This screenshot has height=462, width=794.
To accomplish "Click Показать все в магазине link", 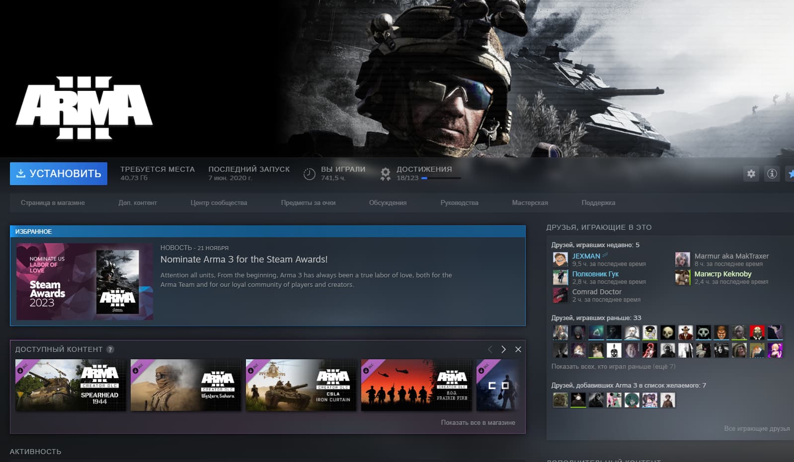I will click(x=478, y=423).
